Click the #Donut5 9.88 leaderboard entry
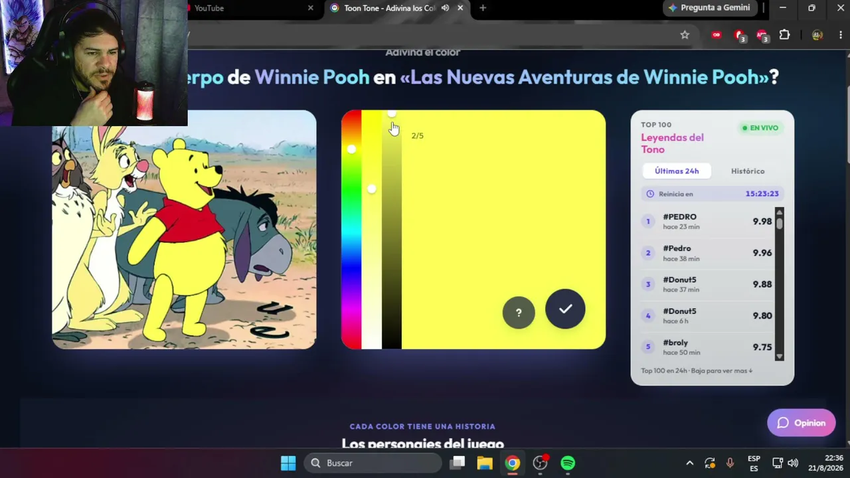This screenshot has height=478, width=850. coord(707,284)
